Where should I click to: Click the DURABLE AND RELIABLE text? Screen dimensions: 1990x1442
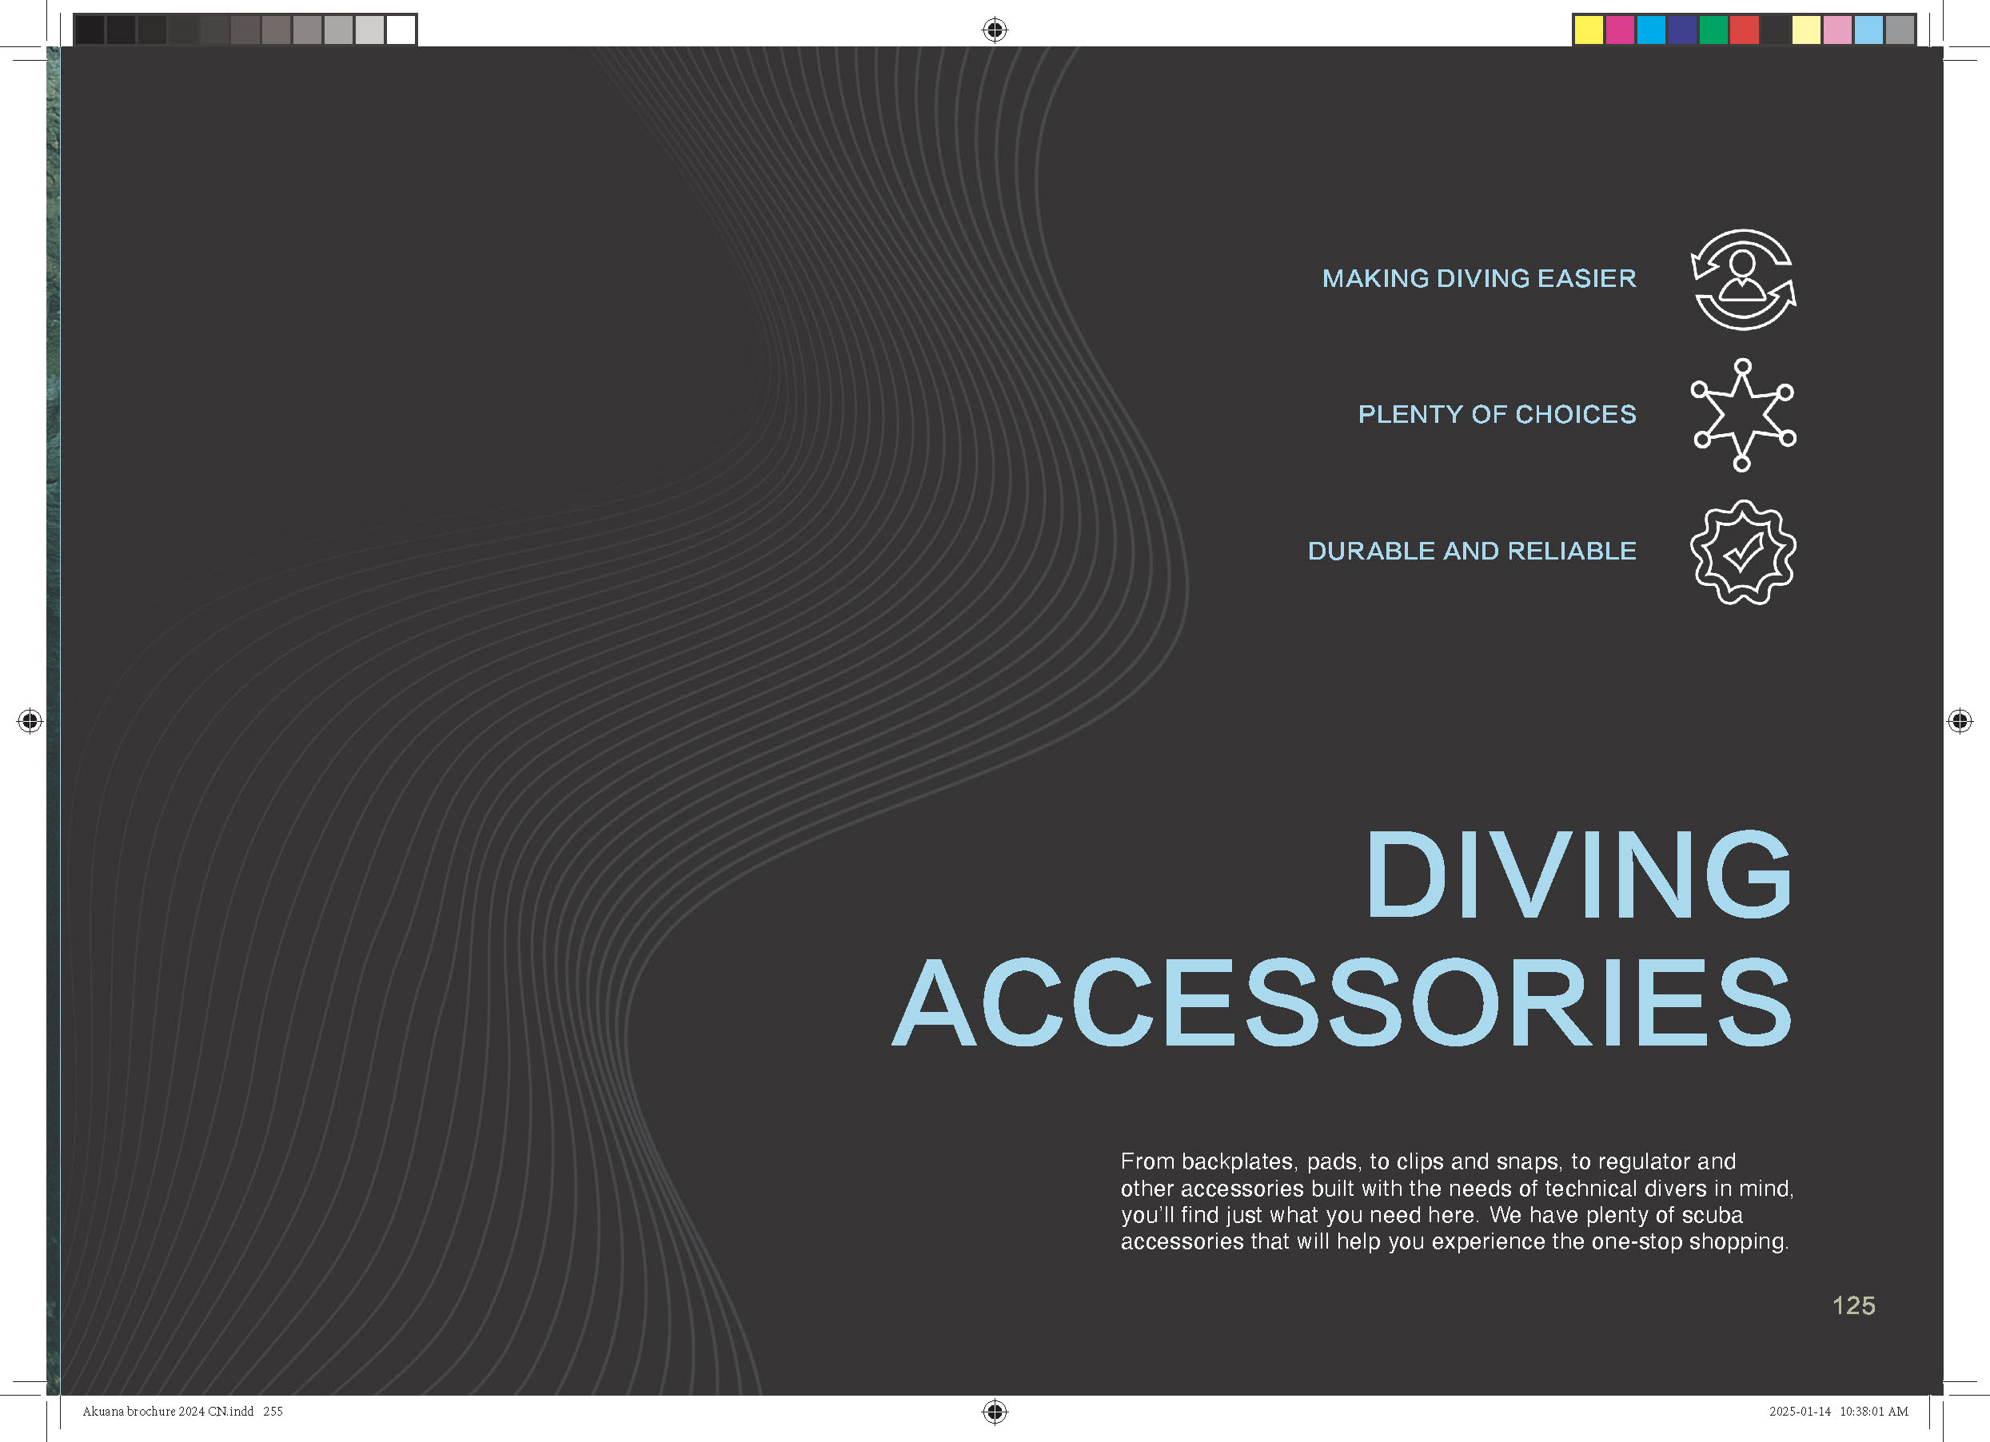tap(1471, 551)
